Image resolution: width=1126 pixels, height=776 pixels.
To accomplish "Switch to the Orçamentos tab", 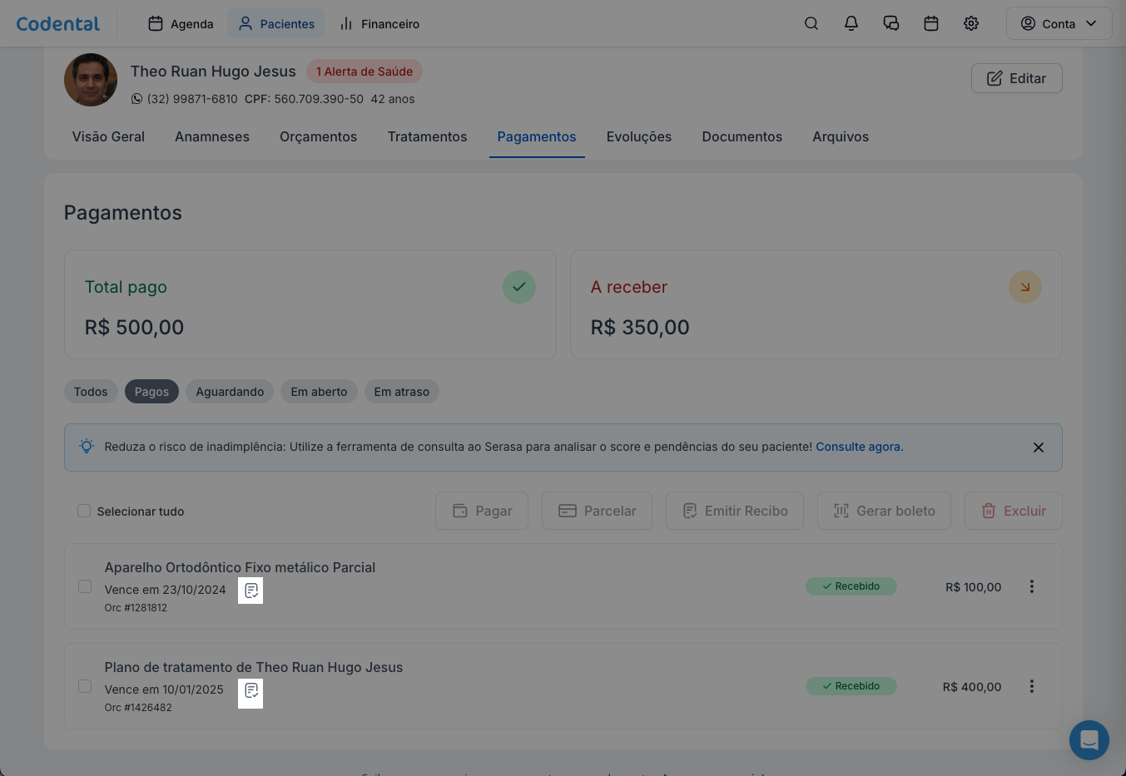I will coord(318,136).
